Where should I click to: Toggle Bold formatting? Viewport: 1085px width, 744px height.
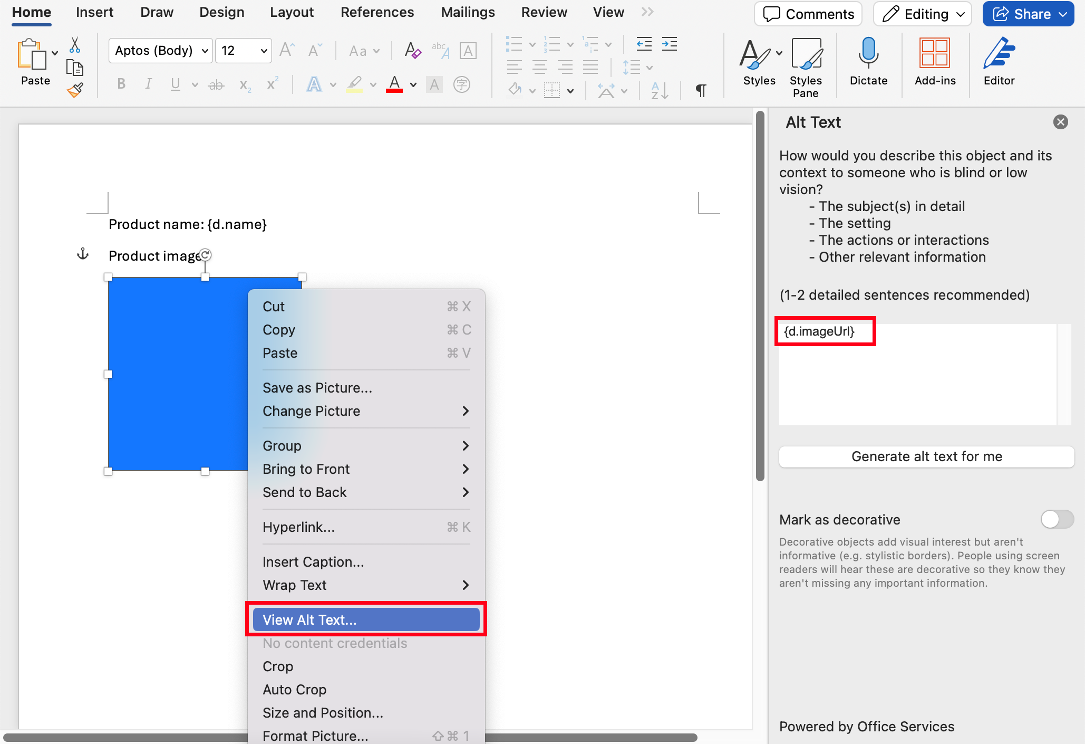tap(121, 84)
